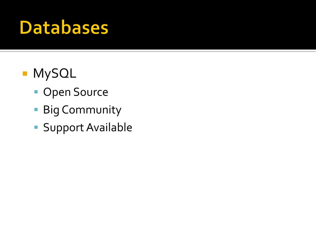
Task: Click the blue bullet beside Open Source
Action: click(36, 92)
